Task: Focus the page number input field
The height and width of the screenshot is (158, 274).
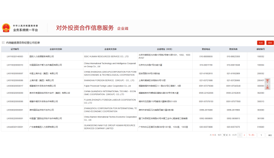Action: point(261,135)
